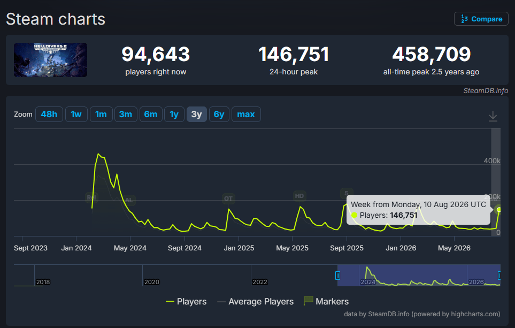Click the SteamDB.info credit text
This screenshot has height=328, width=515.
tap(486, 91)
